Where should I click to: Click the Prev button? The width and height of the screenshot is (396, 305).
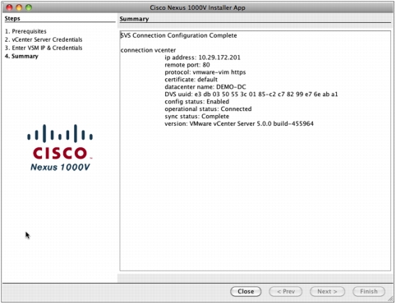[x=285, y=291]
